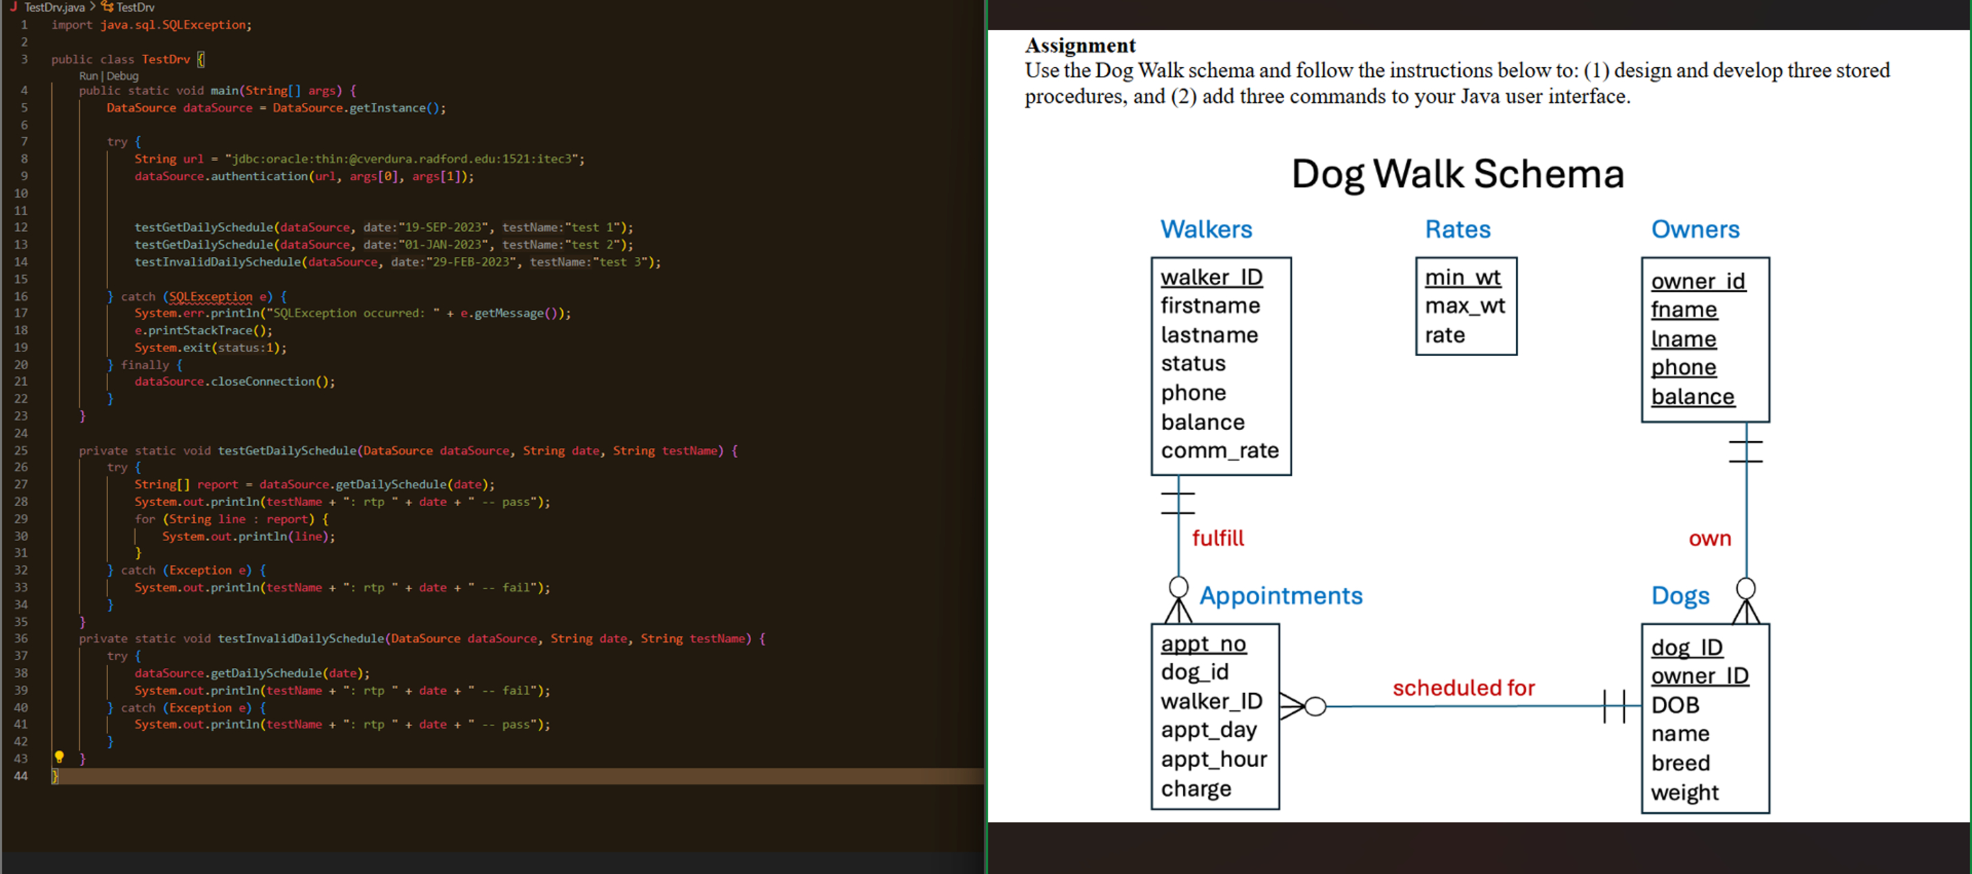Click the Run CodeLens link
Viewport: 1972px width, 874px height.
(x=88, y=76)
